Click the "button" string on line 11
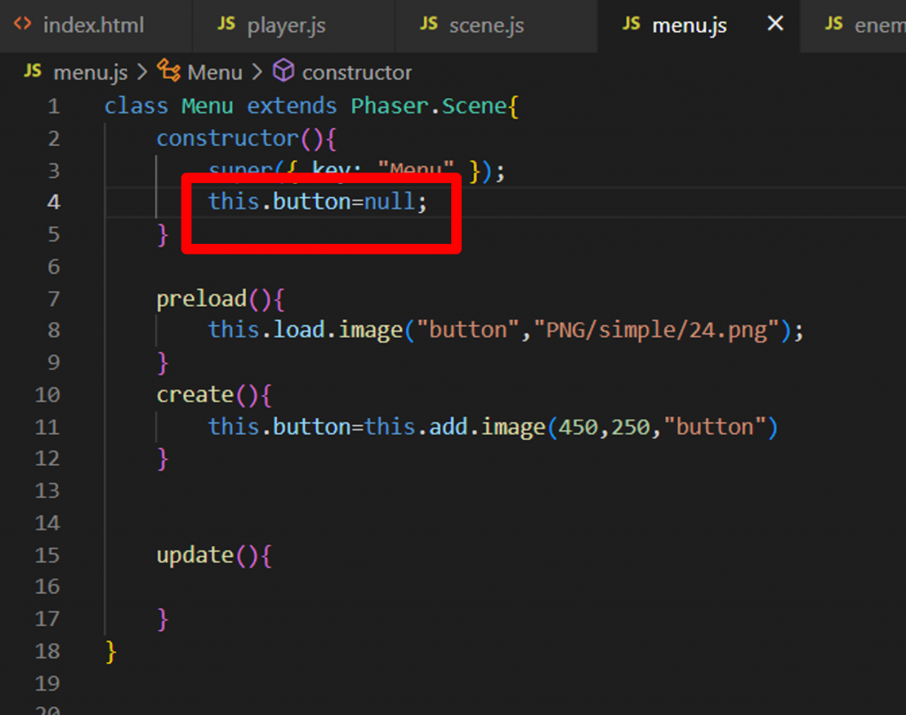The width and height of the screenshot is (906, 715). tap(715, 428)
